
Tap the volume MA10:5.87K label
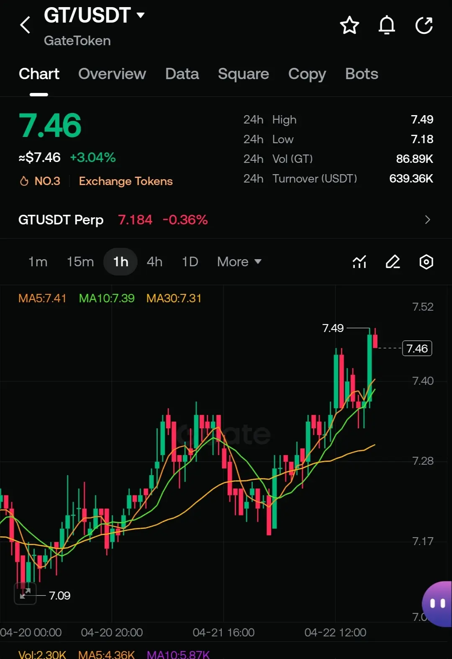178,654
